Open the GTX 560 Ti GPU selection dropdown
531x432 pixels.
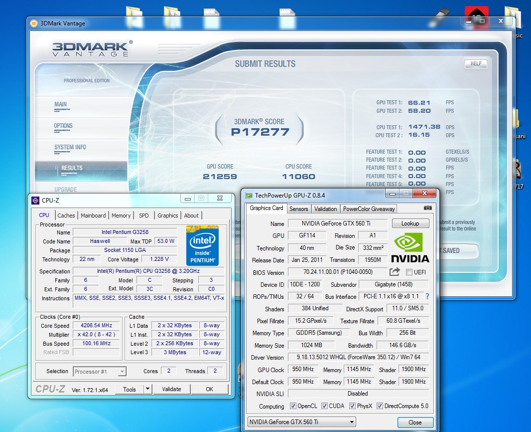(x=302, y=422)
